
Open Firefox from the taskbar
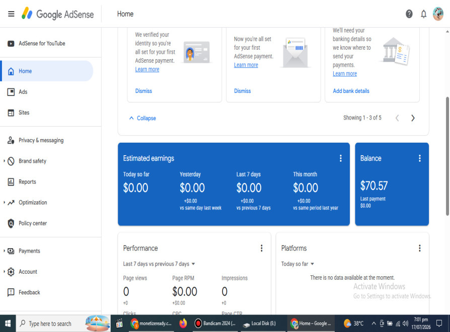point(183,323)
